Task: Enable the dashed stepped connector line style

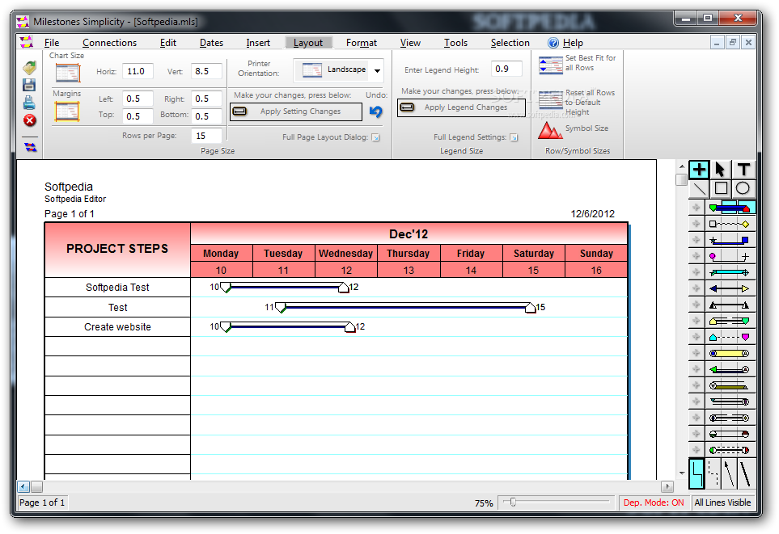Action: [x=713, y=473]
